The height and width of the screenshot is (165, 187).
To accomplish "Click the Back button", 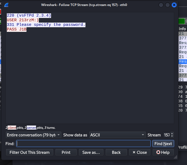I will point(116,152).
